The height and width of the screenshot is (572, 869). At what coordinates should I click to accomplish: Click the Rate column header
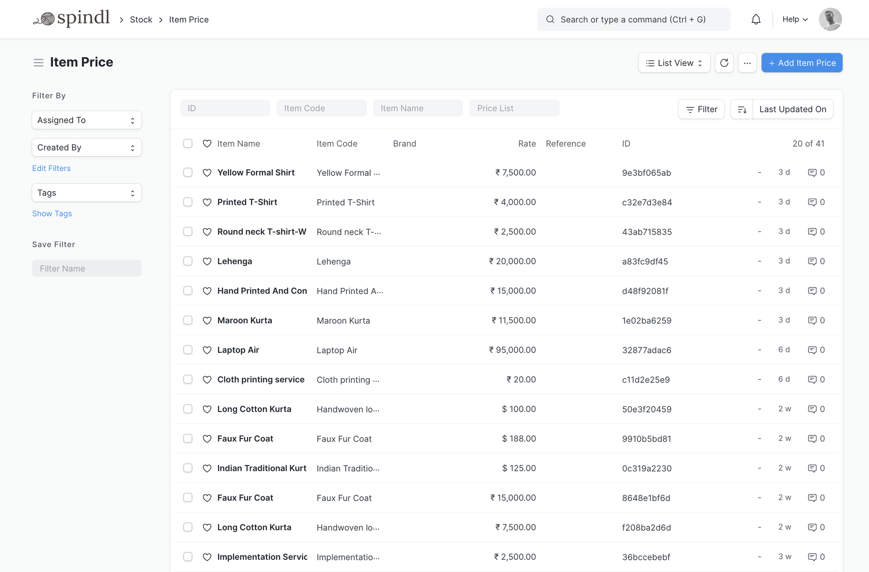[x=527, y=144]
